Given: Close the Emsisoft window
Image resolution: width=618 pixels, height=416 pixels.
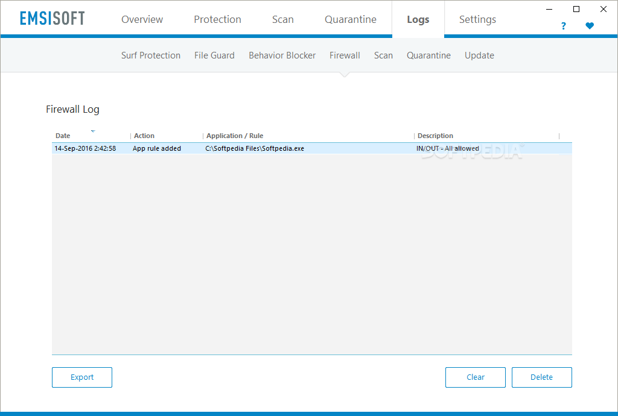Looking at the screenshot, I should pos(604,9).
